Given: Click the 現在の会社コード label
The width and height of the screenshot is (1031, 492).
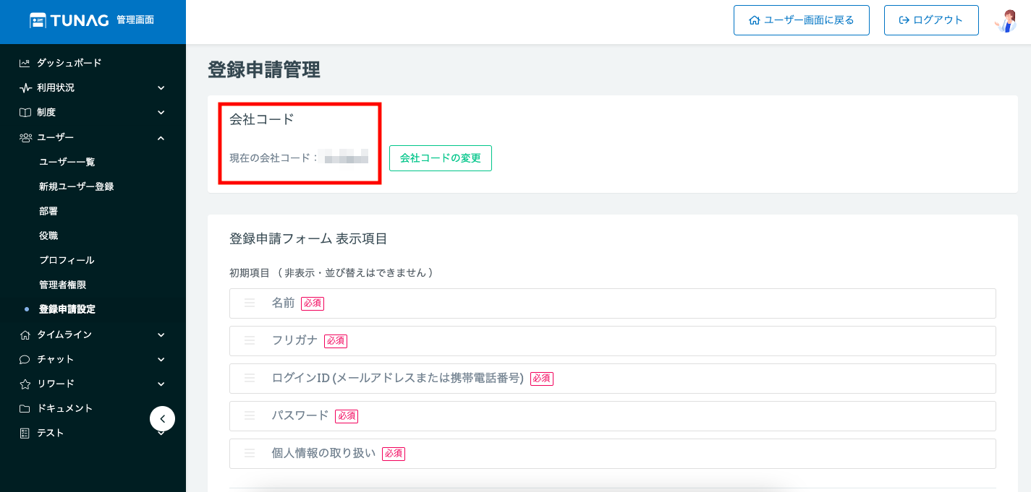Looking at the screenshot, I should click(x=274, y=157).
